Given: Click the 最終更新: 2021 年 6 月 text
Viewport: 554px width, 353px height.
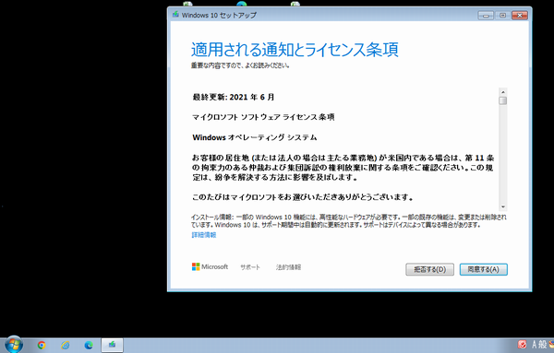Looking at the screenshot, I should click(234, 97).
